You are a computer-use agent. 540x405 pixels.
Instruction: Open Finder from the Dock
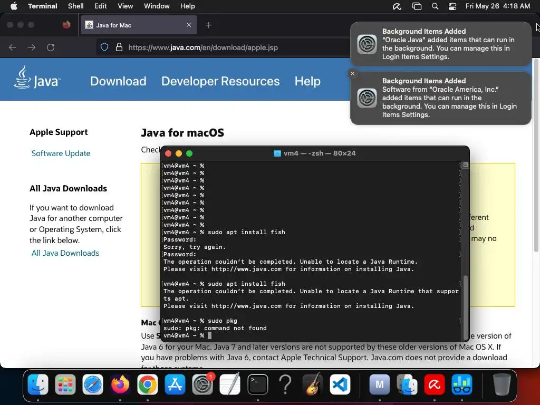pos(38,384)
